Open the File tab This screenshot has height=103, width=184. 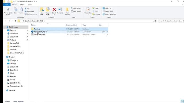click(x=7, y=5)
